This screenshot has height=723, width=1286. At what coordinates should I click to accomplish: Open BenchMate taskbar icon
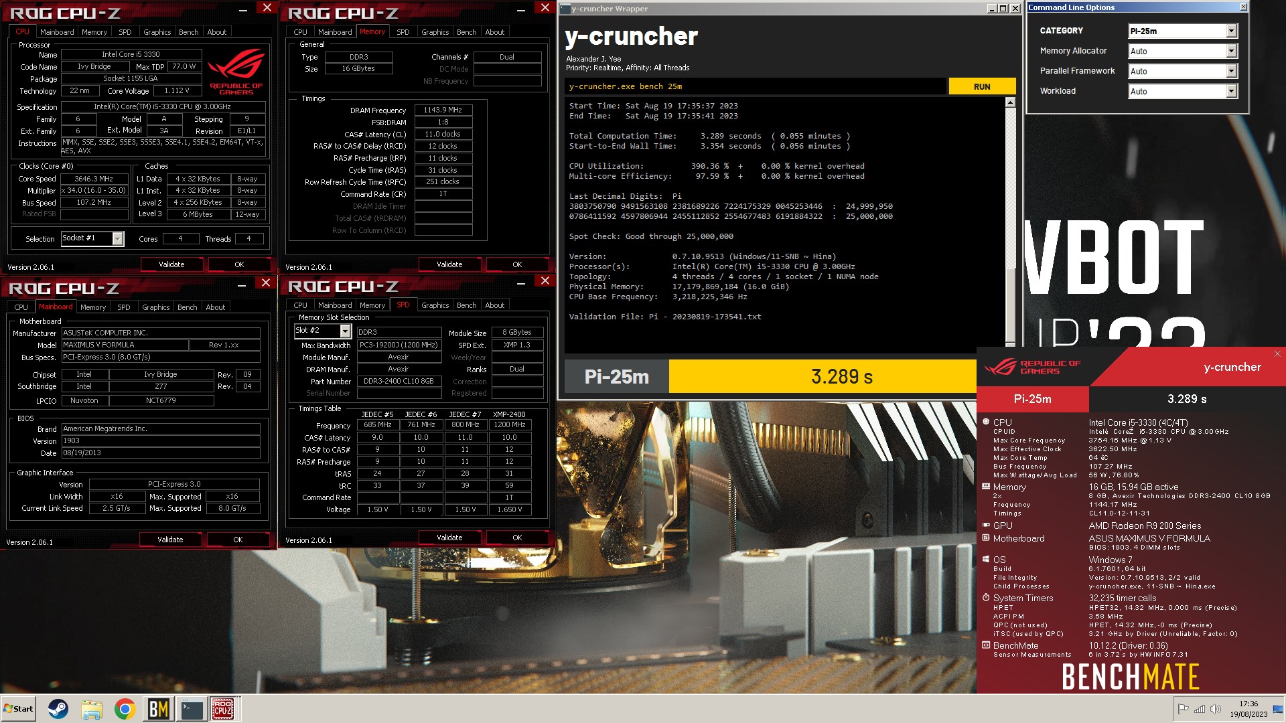(158, 709)
